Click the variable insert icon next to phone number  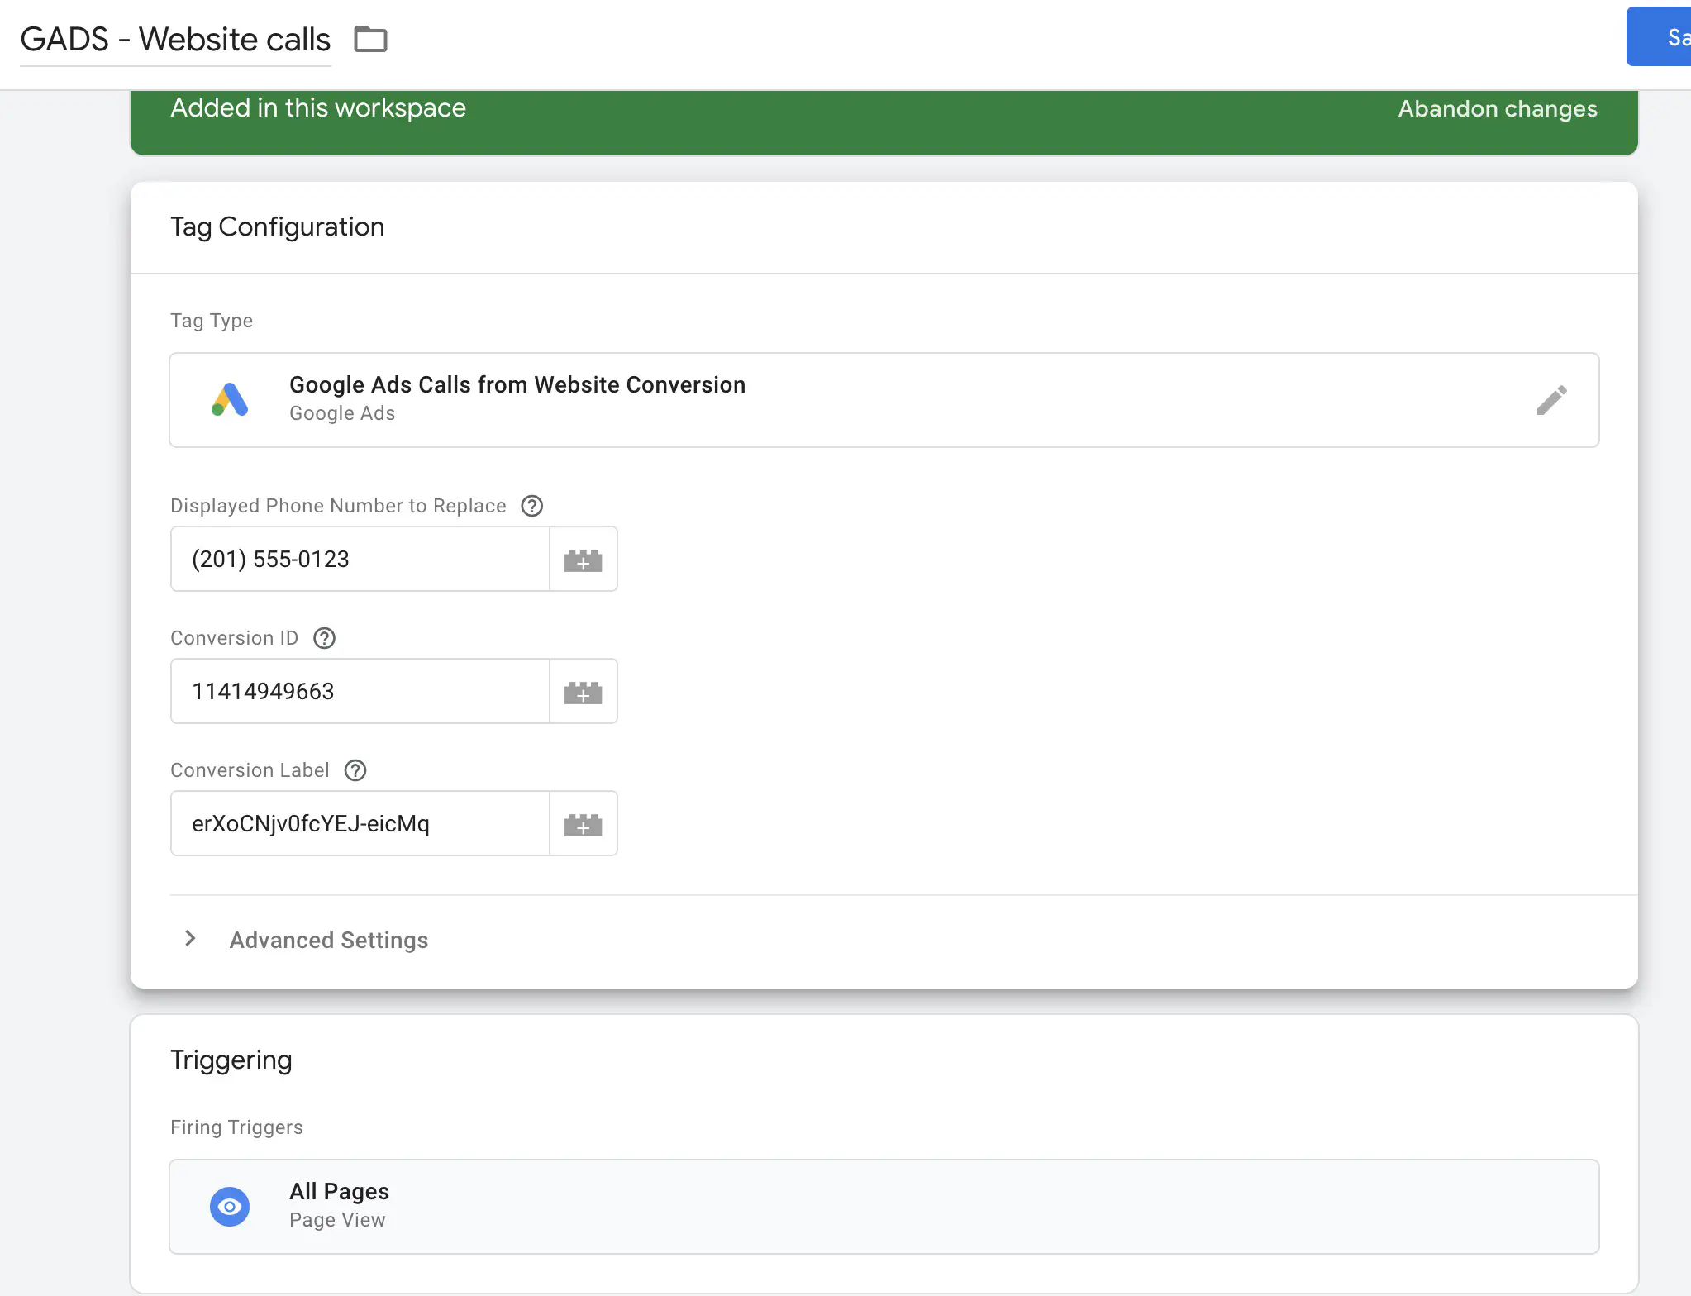(x=583, y=558)
